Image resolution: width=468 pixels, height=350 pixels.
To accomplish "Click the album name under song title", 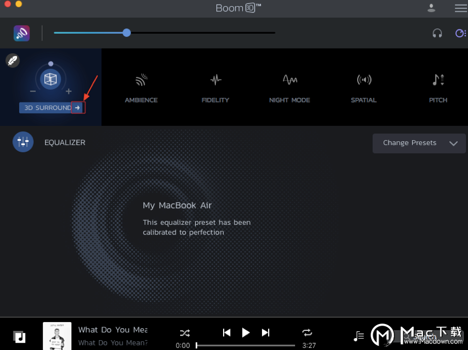I will pos(113,343).
